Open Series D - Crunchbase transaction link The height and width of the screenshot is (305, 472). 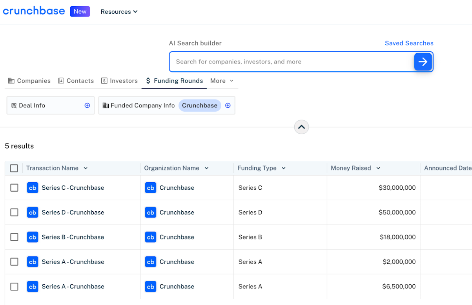[73, 212]
